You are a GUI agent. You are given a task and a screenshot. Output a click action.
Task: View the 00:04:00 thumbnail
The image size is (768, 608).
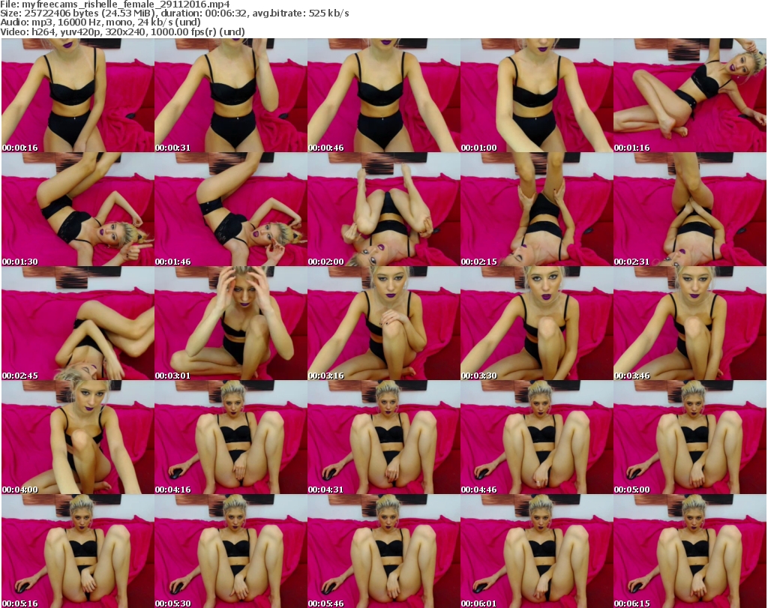point(78,437)
